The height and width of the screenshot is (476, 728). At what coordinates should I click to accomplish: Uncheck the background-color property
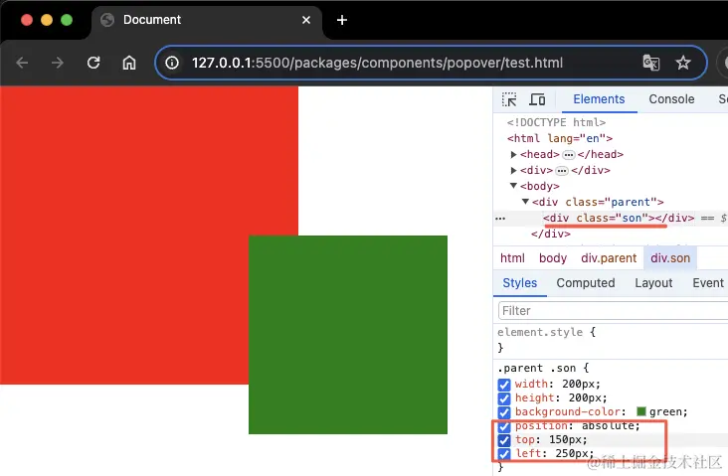[504, 412]
